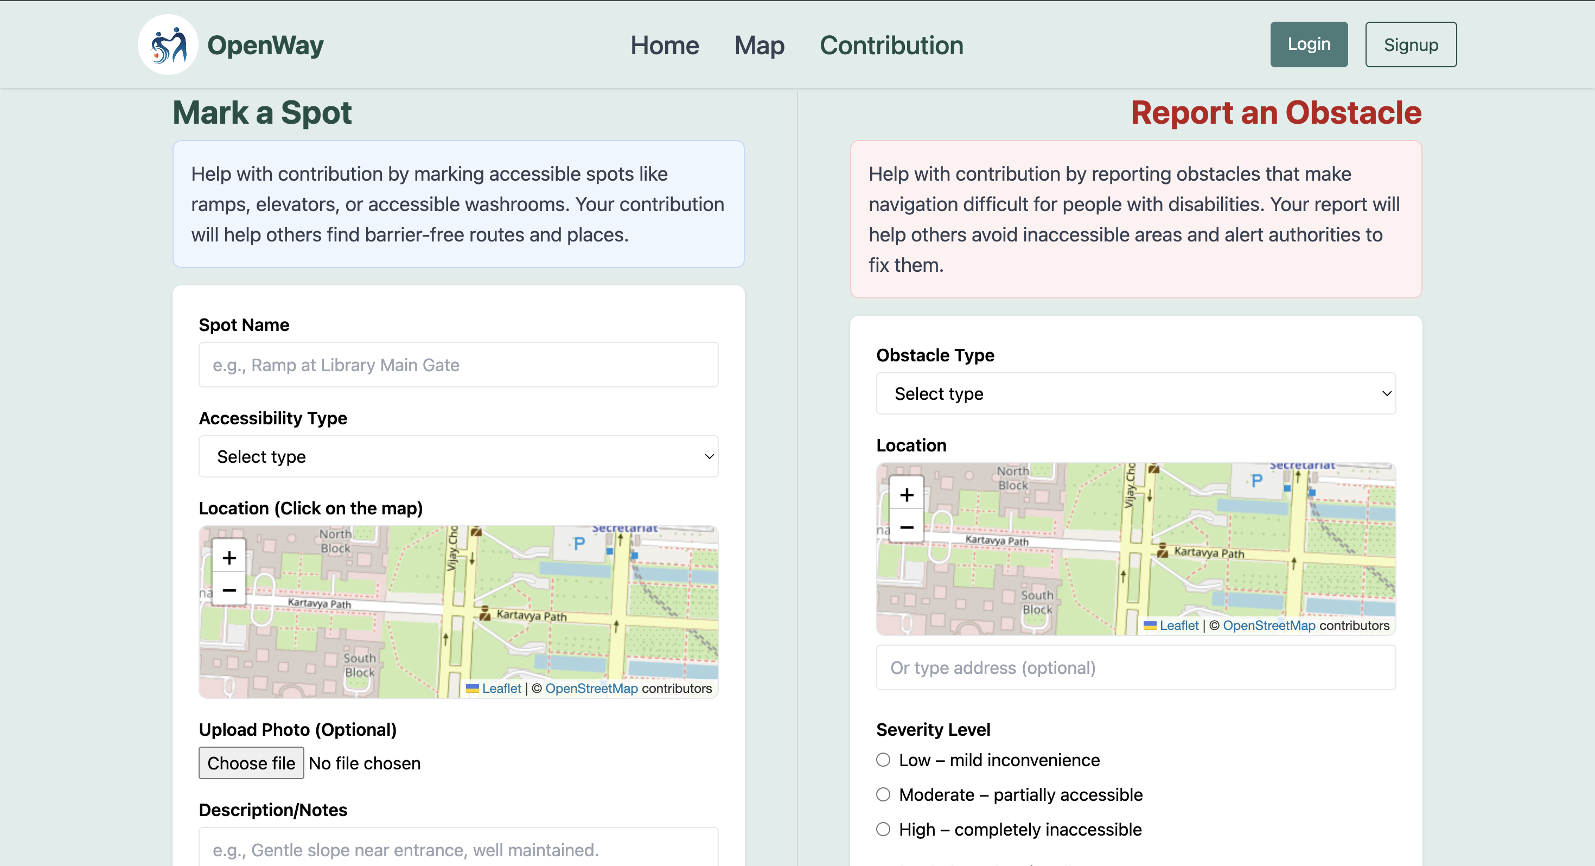Zoom in on Mark a Spot map

tap(229, 557)
